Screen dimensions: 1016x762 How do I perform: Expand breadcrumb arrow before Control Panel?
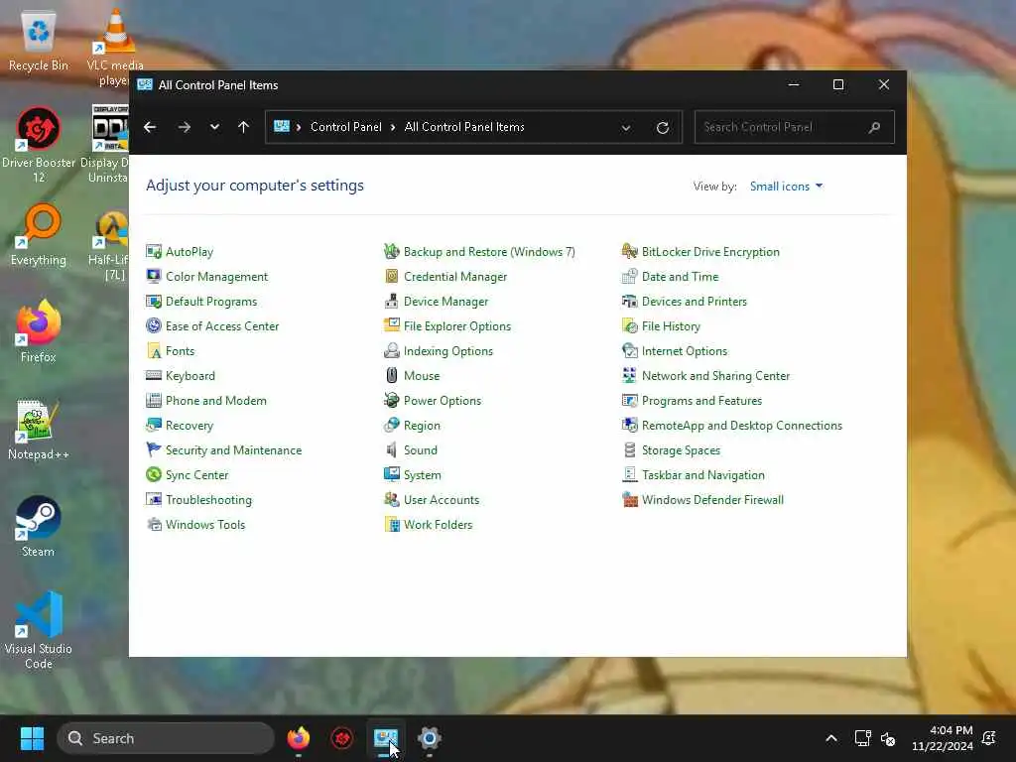[x=299, y=127]
